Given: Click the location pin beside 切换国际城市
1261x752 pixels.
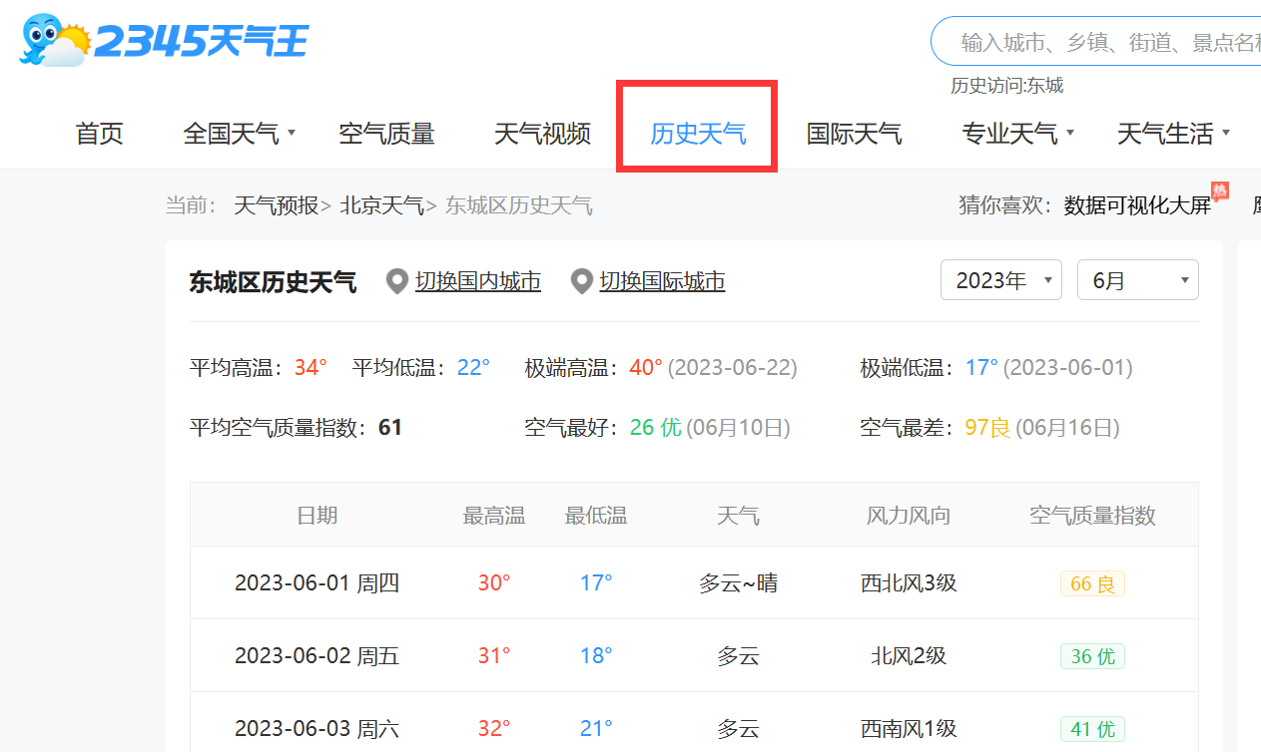Looking at the screenshot, I should tap(581, 282).
